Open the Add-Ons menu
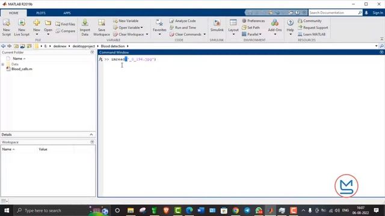This screenshot has height=216, width=385. click(x=275, y=28)
